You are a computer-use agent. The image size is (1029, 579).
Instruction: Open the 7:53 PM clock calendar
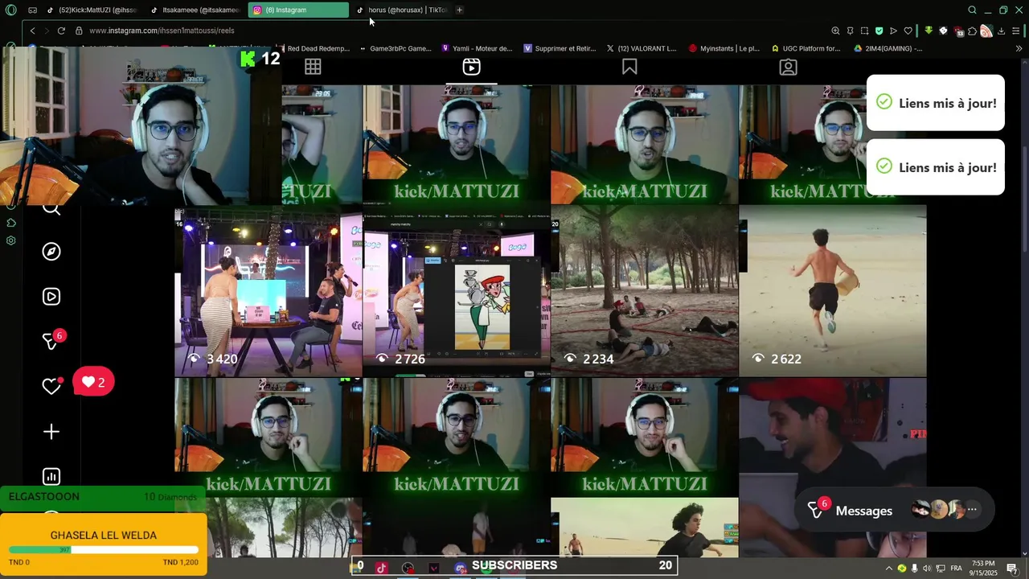(983, 568)
